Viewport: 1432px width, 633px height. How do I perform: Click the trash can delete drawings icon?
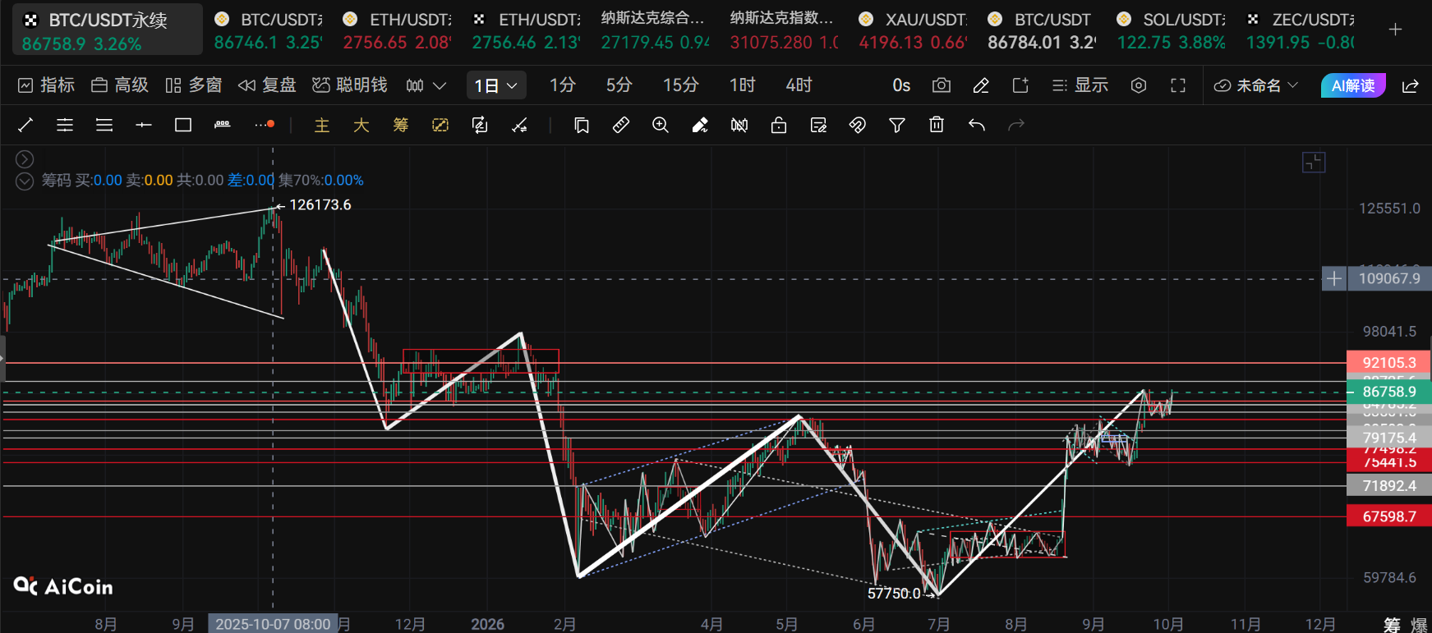point(937,125)
